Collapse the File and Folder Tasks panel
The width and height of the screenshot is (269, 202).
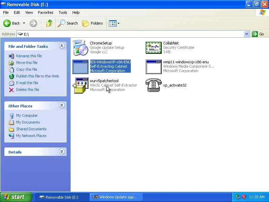tap(62, 46)
